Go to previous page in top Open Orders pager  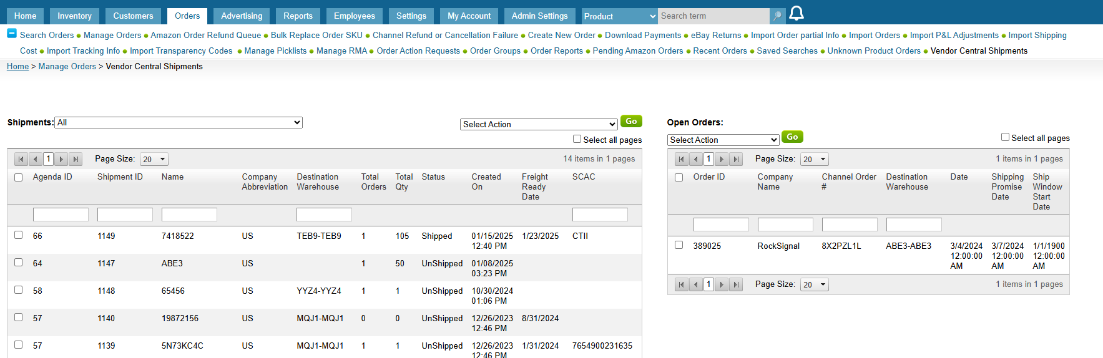[x=695, y=159]
